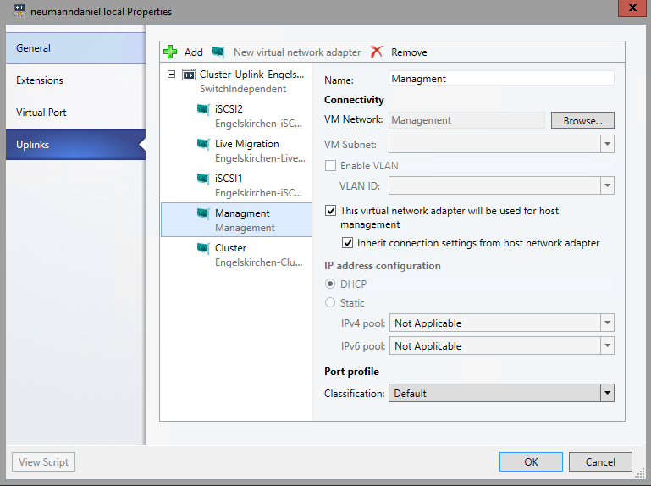Select the Static IP radio button

[330, 303]
